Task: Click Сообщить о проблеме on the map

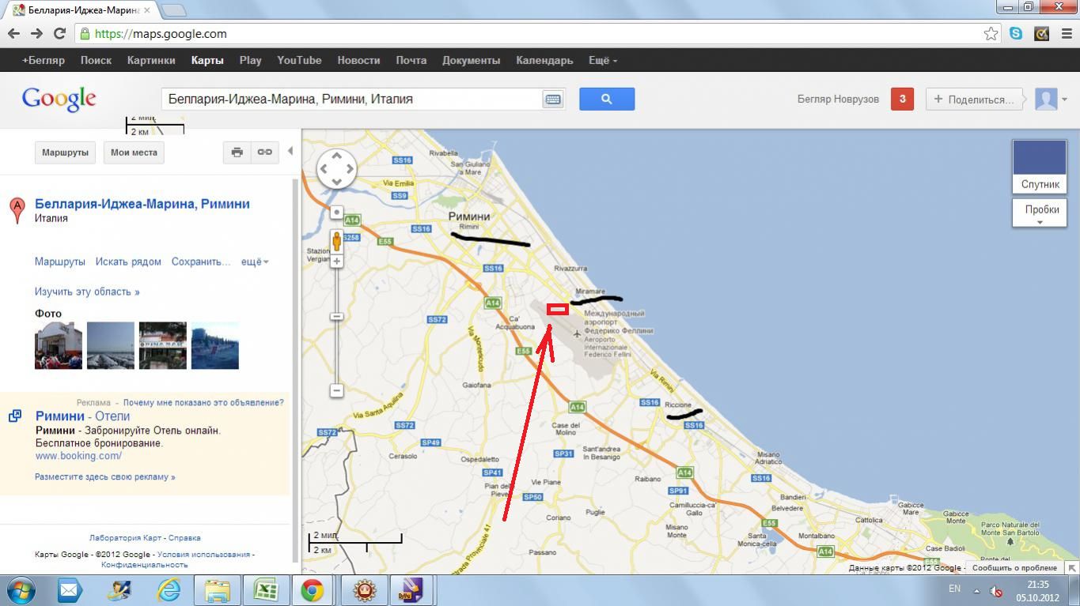Action: pos(1014,568)
